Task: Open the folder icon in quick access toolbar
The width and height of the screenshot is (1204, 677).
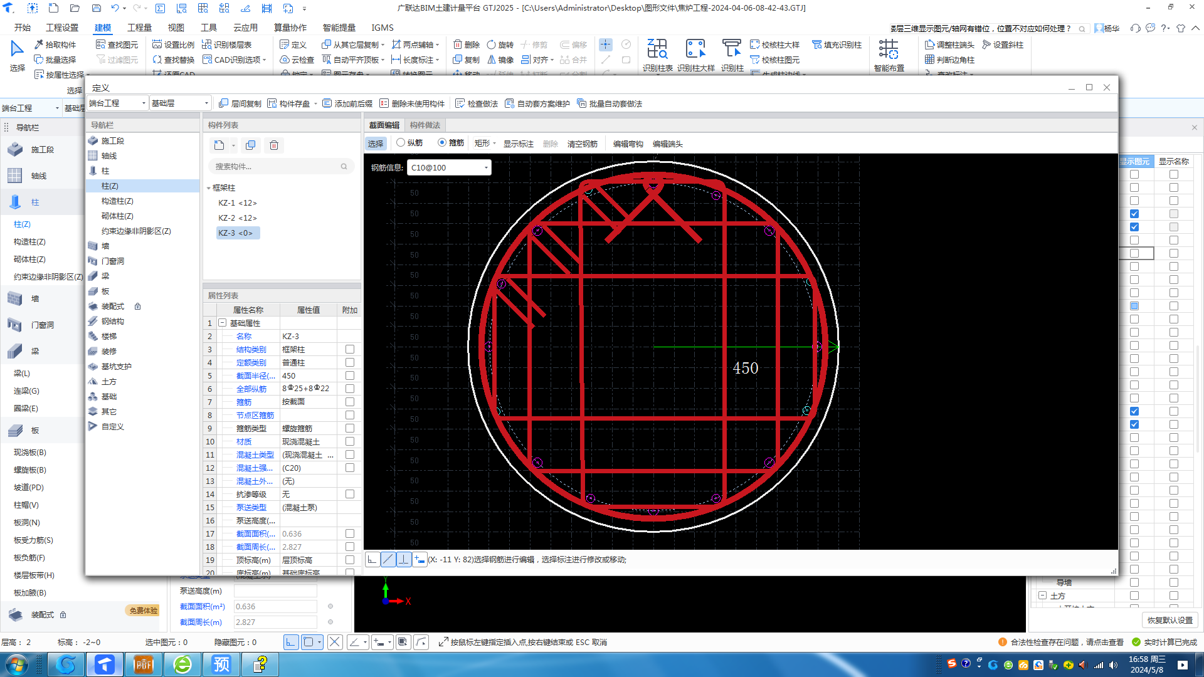Action: point(75,8)
